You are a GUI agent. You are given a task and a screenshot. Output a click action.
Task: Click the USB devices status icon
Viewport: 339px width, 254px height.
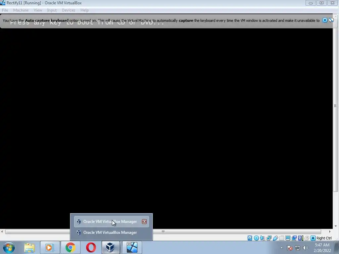(x=275, y=238)
